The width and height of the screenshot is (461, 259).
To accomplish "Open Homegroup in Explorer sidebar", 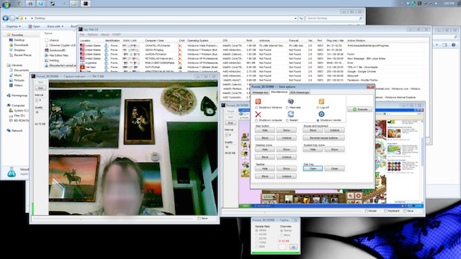I will click(17, 96).
